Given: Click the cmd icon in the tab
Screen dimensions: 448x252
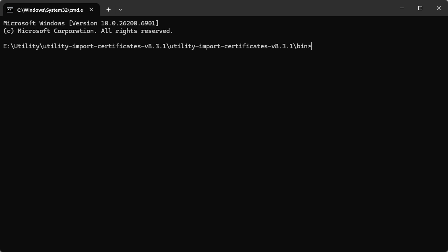Looking at the screenshot, I should (10, 10).
